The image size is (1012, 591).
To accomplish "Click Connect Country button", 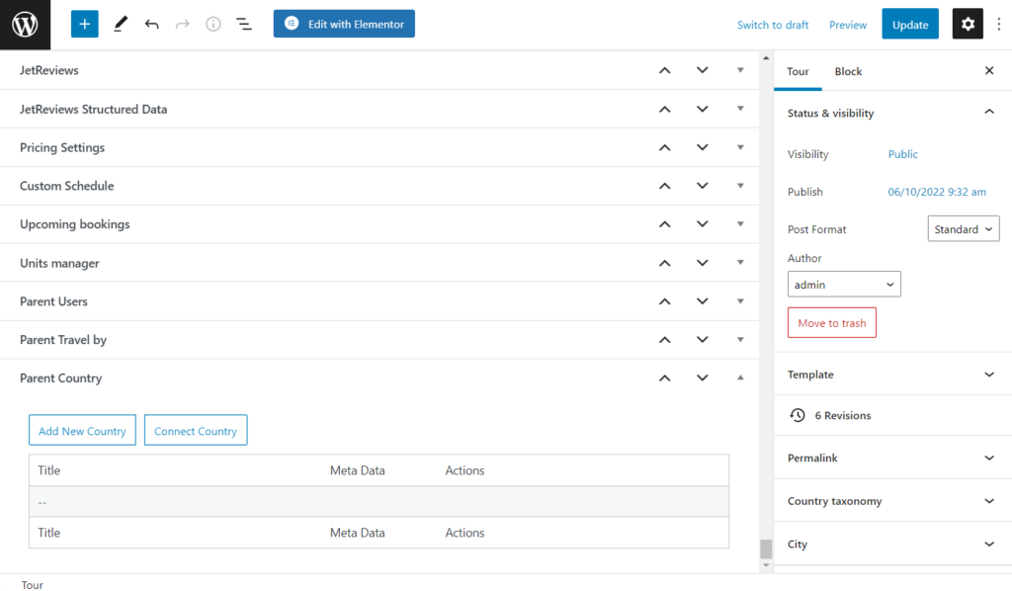I will (196, 430).
